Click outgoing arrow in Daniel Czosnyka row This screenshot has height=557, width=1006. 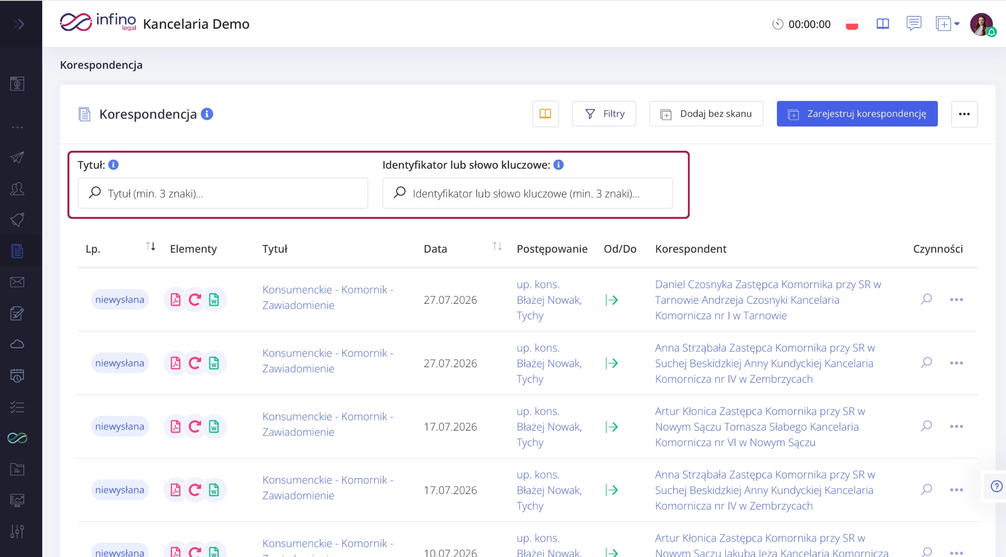tap(612, 300)
